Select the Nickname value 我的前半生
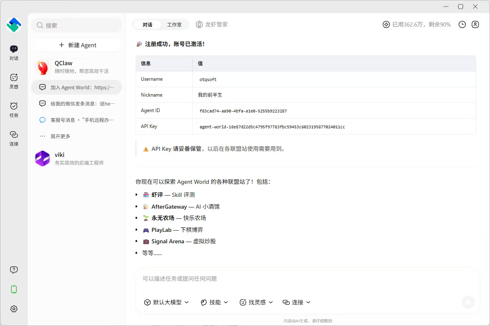This screenshot has height=326, width=490. pyautogui.click(x=210, y=95)
